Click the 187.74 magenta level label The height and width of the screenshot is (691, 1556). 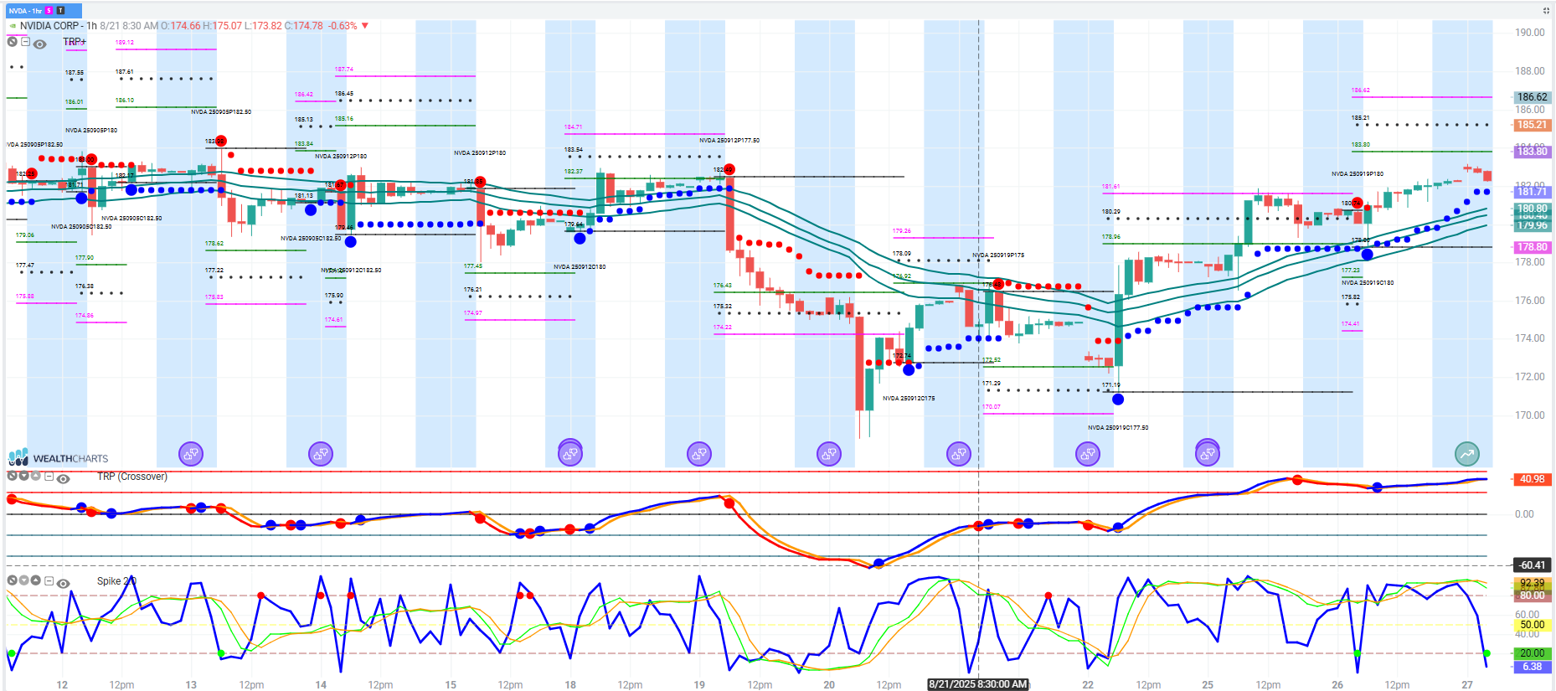point(344,70)
